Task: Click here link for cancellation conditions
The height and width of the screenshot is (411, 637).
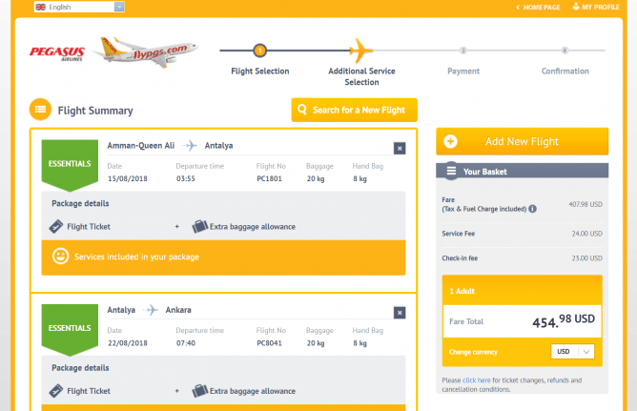Action: tap(477, 380)
